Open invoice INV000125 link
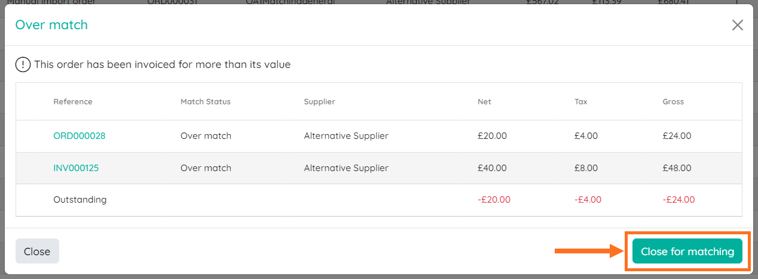Screen dimensions: 758x279 coord(76,168)
